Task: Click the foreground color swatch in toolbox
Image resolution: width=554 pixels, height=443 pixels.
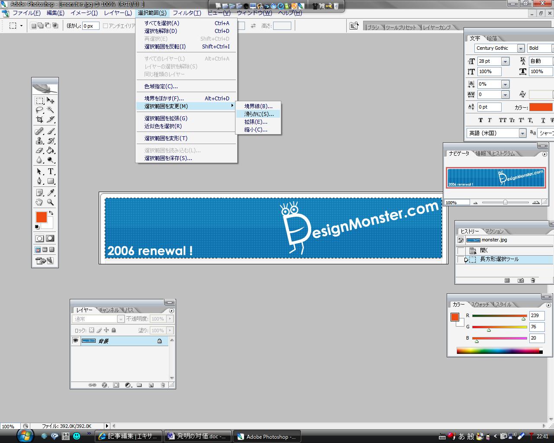Action: (41, 217)
